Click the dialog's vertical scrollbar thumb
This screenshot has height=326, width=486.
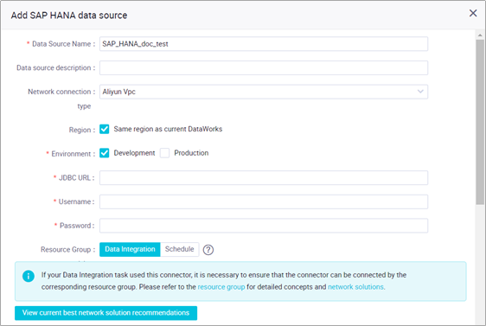[480, 122]
